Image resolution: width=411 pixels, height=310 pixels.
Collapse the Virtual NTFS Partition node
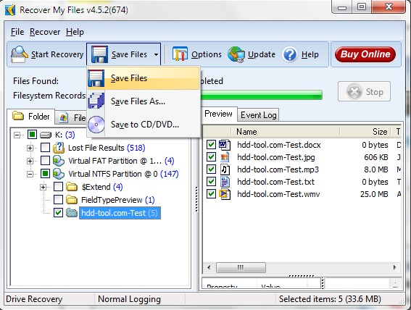pyautogui.click(x=30, y=174)
